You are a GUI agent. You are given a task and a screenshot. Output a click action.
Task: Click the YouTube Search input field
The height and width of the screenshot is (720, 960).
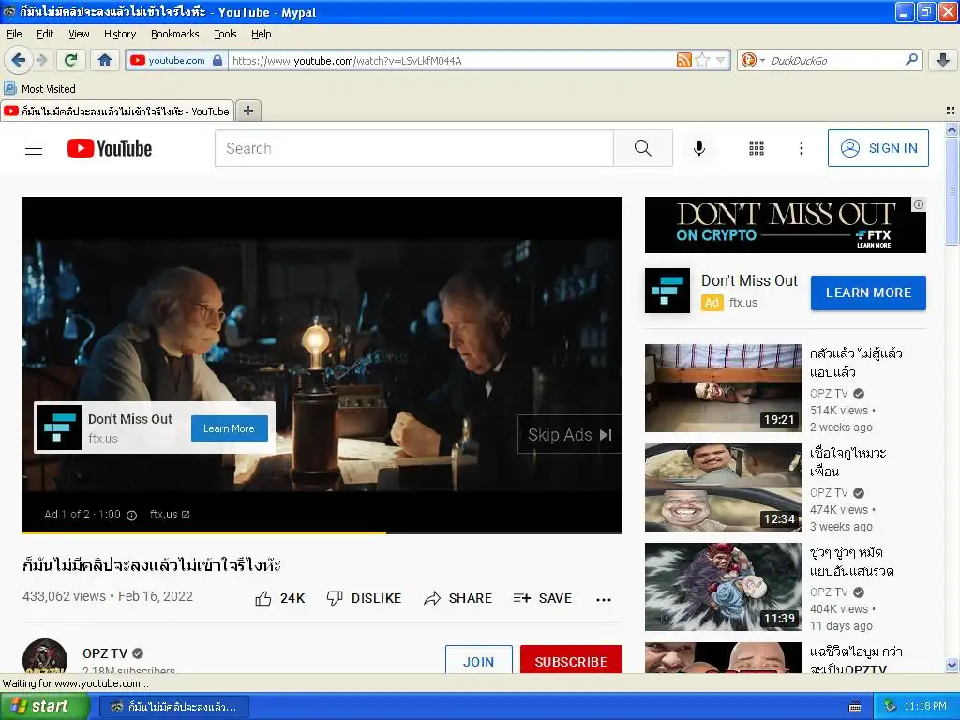coord(413,148)
